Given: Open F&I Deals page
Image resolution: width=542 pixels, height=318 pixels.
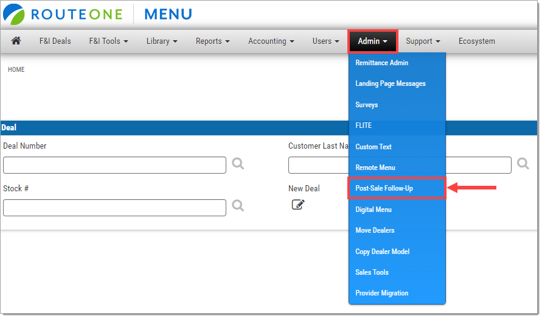Looking at the screenshot, I should pyautogui.click(x=55, y=41).
